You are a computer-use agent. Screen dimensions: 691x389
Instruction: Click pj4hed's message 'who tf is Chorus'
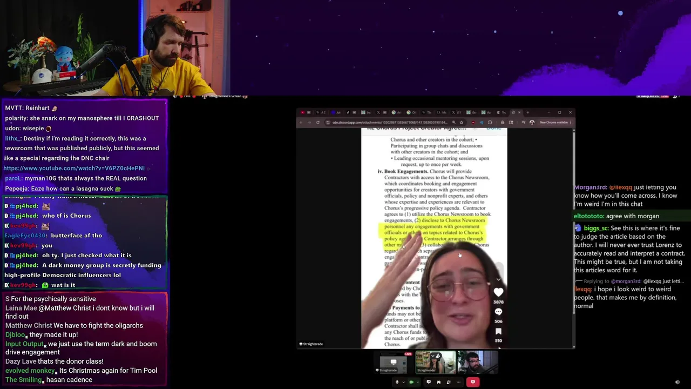pyautogui.click(x=66, y=216)
